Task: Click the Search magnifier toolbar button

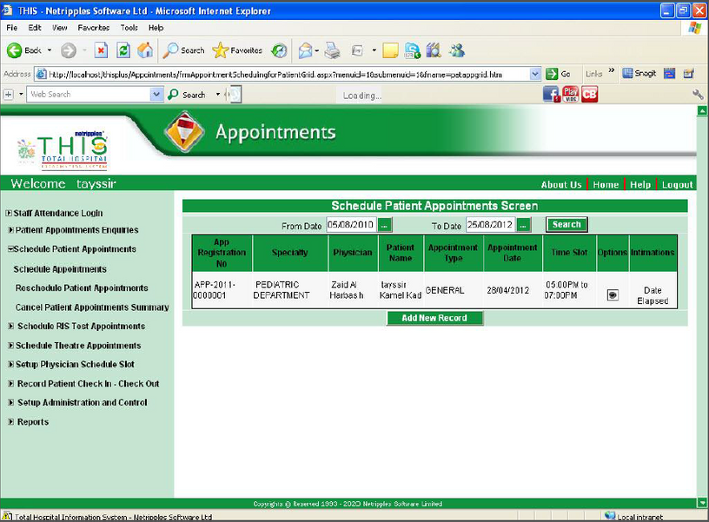Action: click(x=183, y=50)
